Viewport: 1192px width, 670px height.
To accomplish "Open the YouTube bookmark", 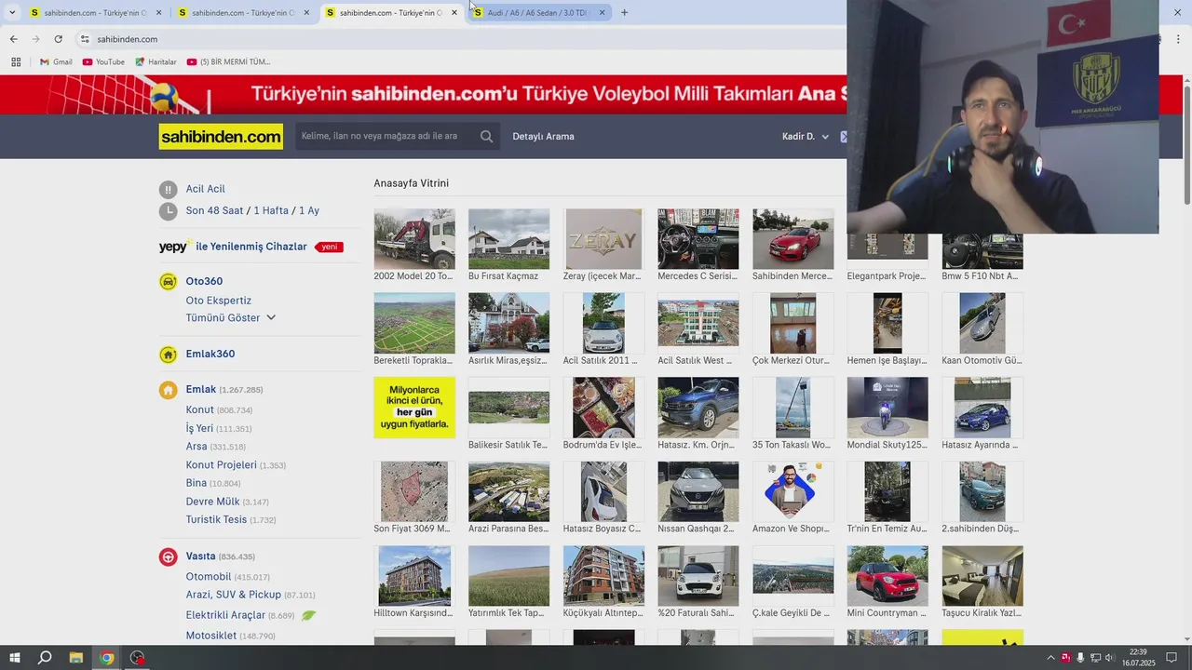I will pyautogui.click(x=103, y=62).
